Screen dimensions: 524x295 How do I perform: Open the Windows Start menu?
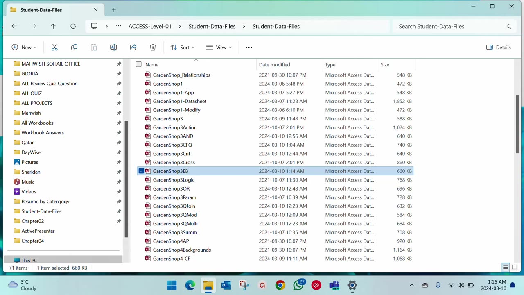click(x=172, y=285)
